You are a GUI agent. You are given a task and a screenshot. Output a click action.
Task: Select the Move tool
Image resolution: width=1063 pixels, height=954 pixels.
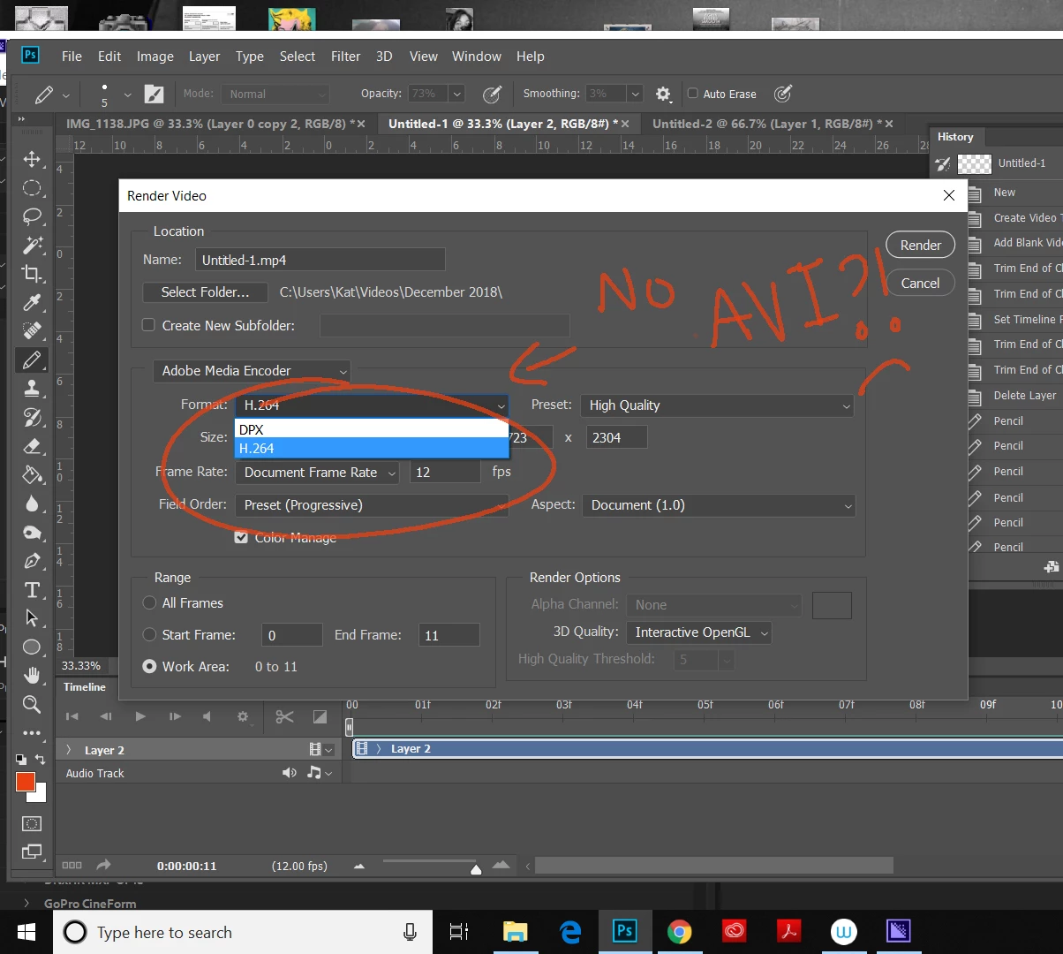pos(32,159)
